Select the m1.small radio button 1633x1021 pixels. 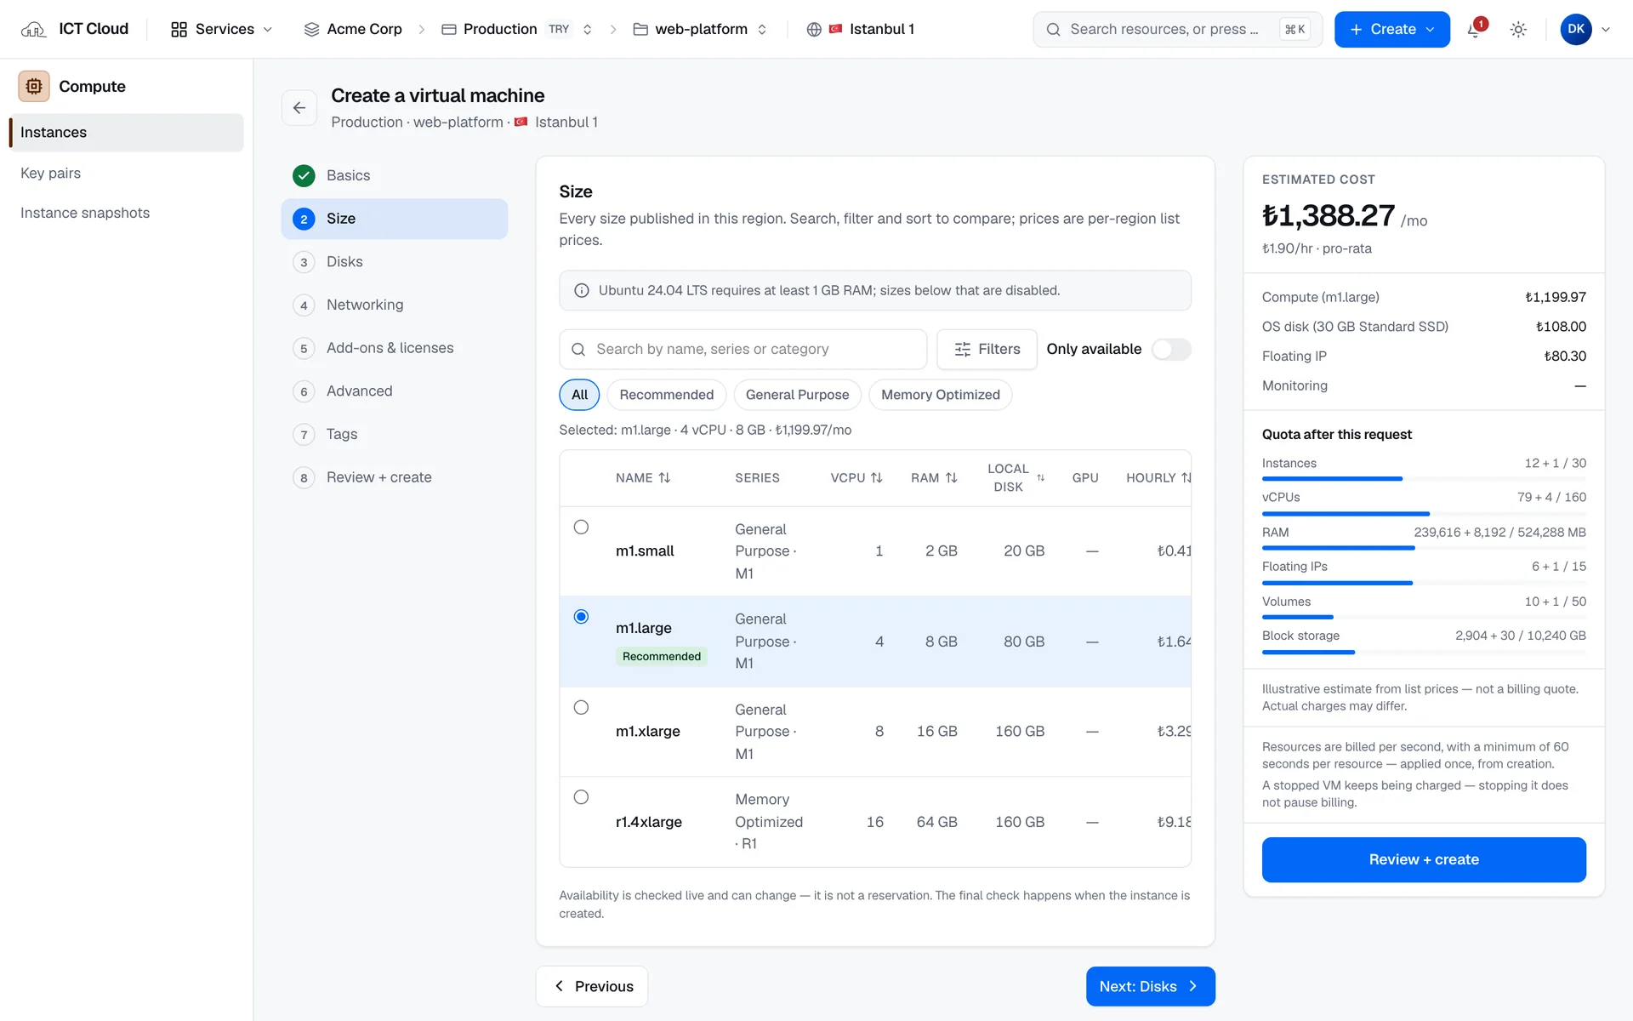point(581,528)
